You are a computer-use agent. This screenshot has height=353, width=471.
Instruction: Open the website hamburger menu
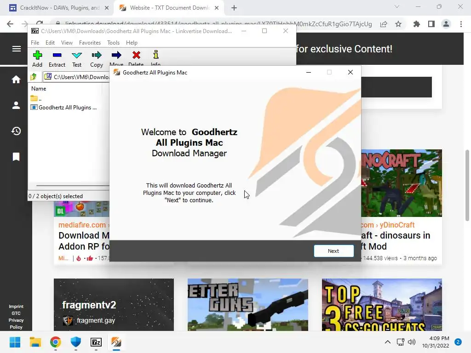tap(17, 49)
